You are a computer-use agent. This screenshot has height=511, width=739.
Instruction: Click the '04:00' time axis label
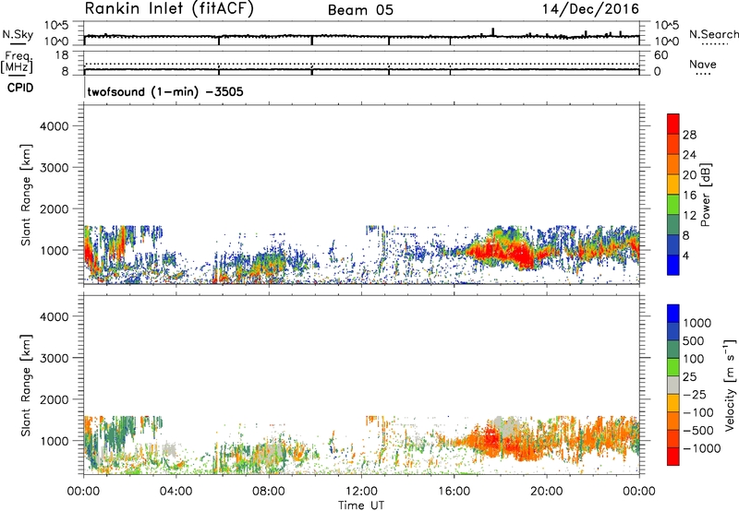point(176,492)
